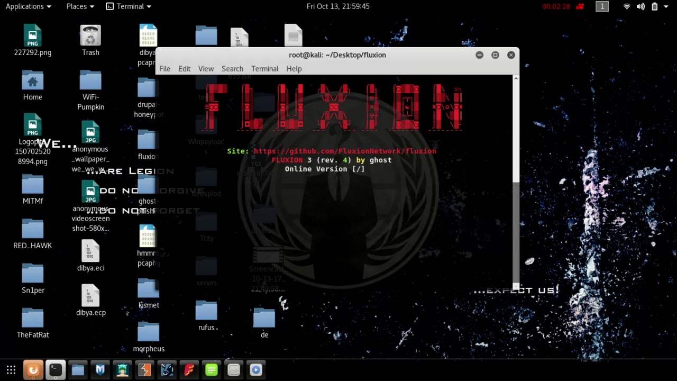
Task: Launch Metasploit from the dock
Action: [100, 370]
